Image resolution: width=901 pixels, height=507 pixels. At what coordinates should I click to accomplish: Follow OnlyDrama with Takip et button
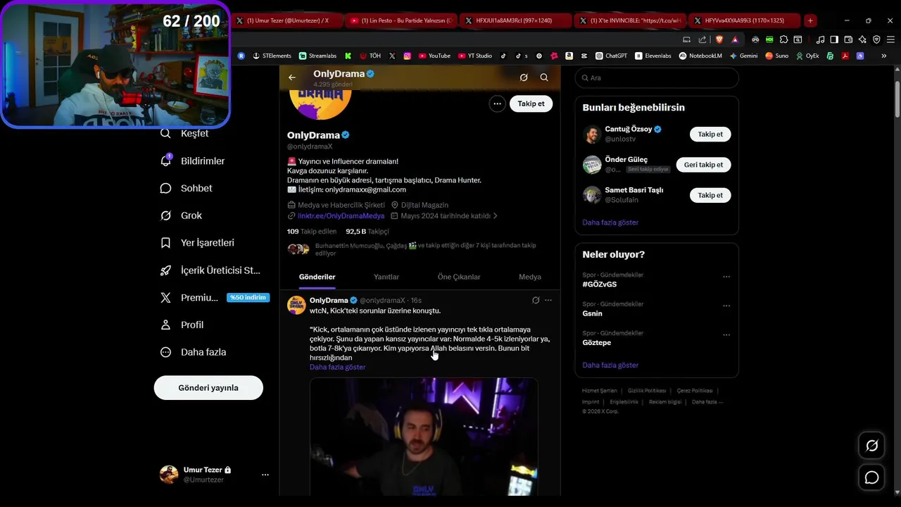[531, 104]
